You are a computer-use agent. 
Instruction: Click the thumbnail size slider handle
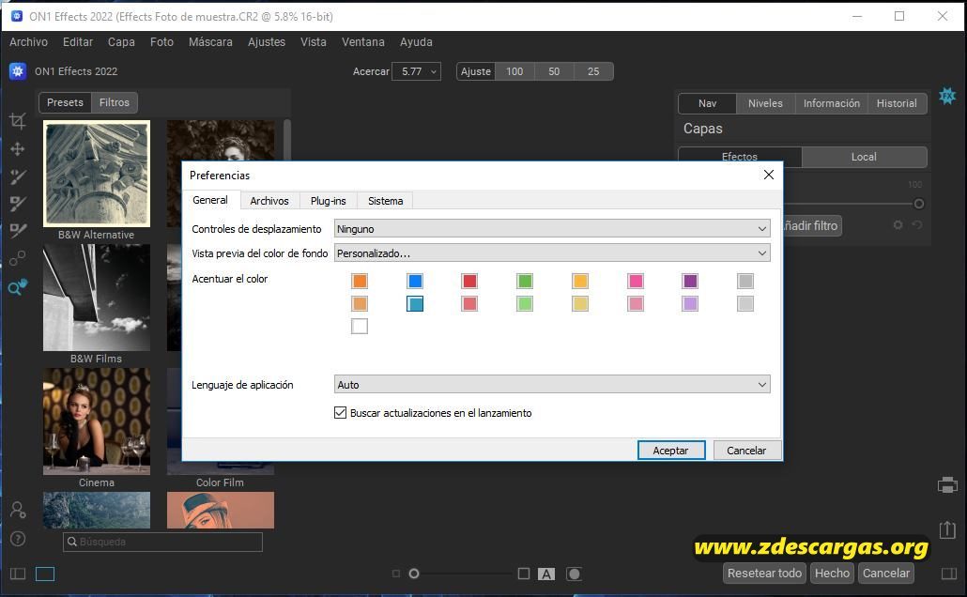point(414,574)
